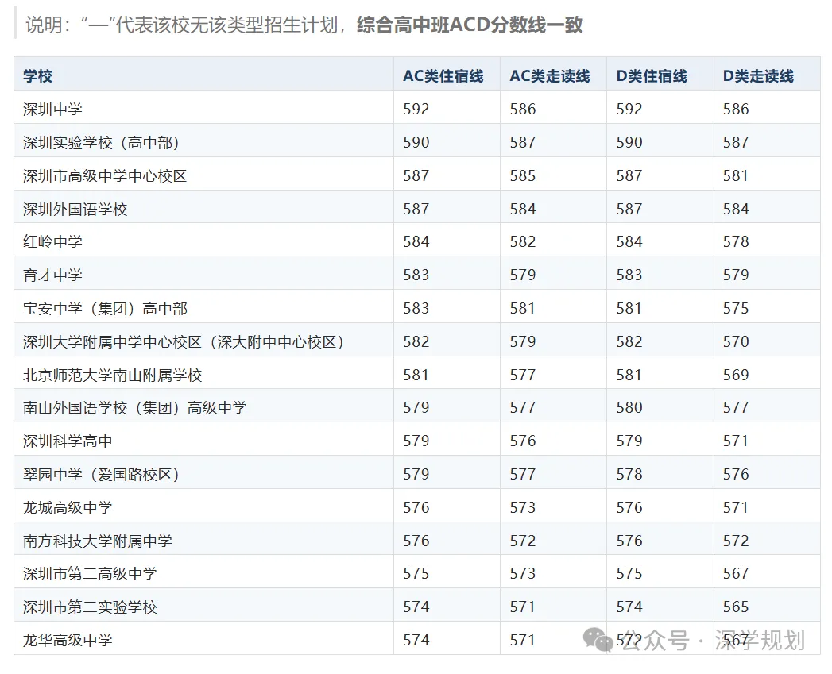The height and width of the screenshot is (674, 832).
Task: Click 红岭中学 AC类走读线 value 582
Action: point(523,242)
